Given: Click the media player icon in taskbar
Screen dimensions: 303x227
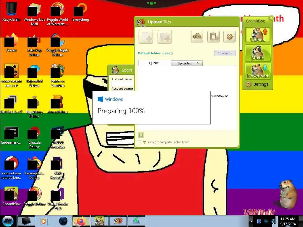Looking at the screenshot, I should [x=44, y=221].
